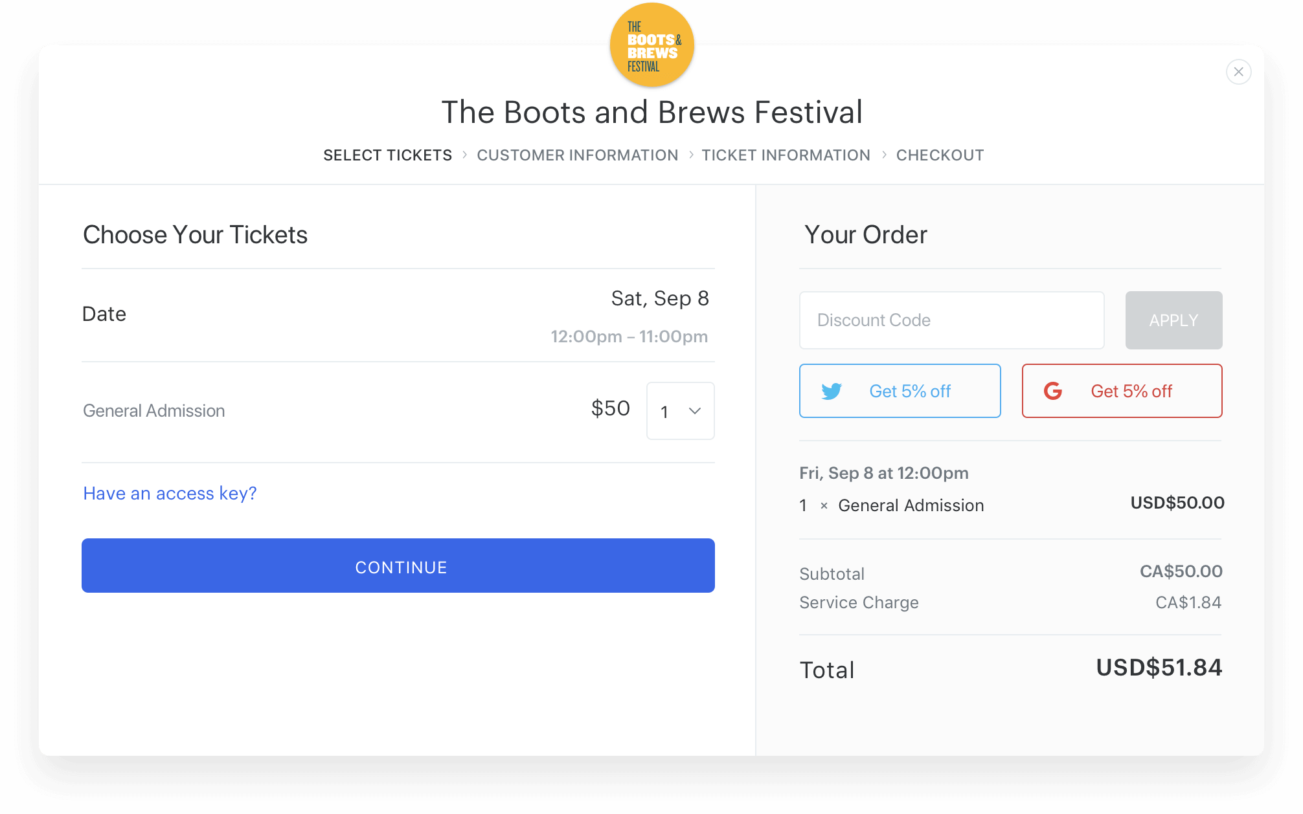Go to the Select Tickets step
The image size is (1303, 814).
pos(387,155)
